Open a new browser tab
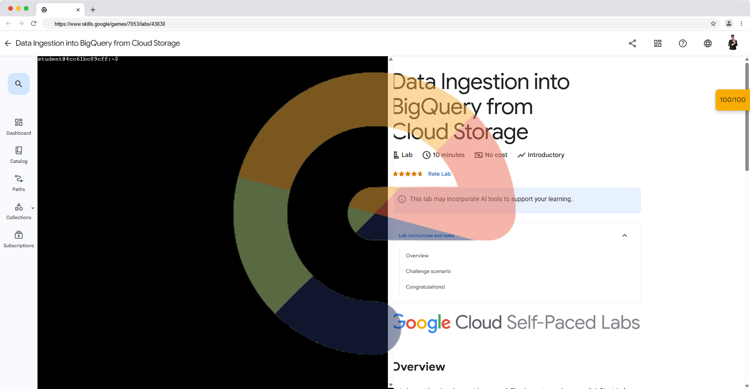 pyautogui.click(x=93, y=10)
